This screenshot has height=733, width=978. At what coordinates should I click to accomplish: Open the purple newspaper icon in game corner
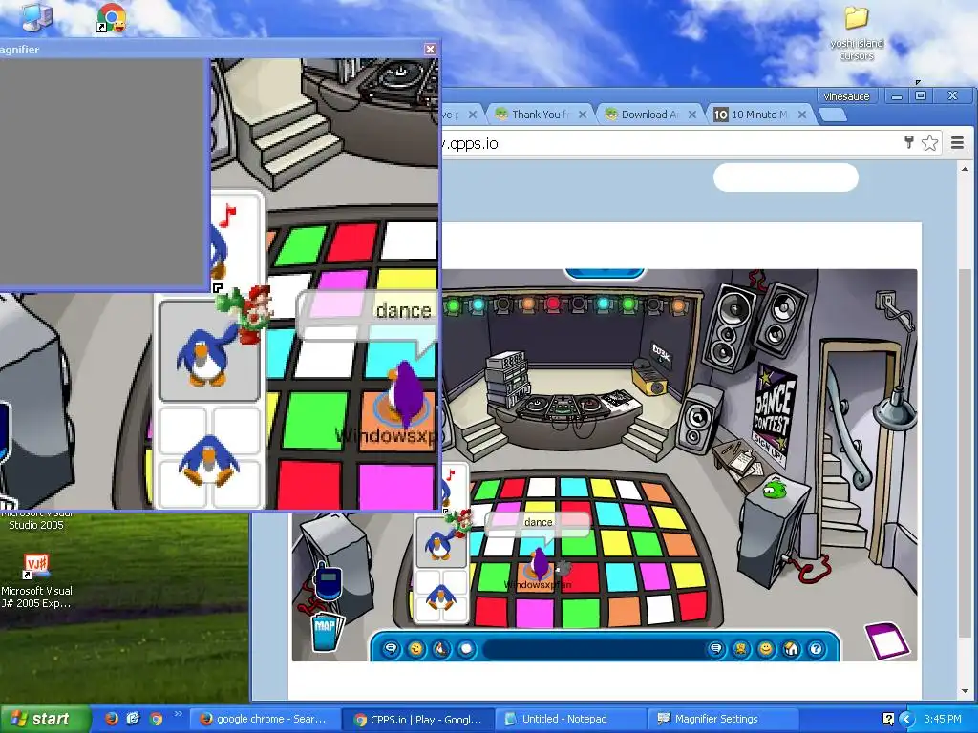(886, 640)
